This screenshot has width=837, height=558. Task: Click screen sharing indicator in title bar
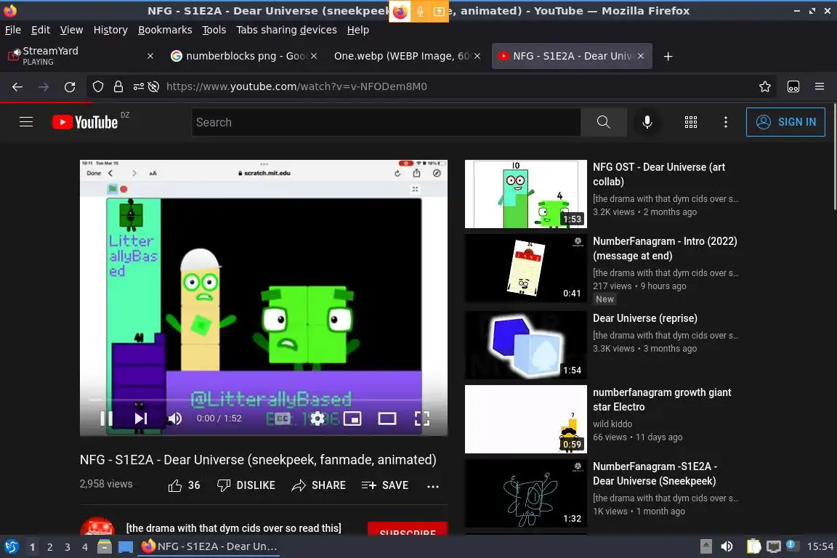tap(439, 11)
